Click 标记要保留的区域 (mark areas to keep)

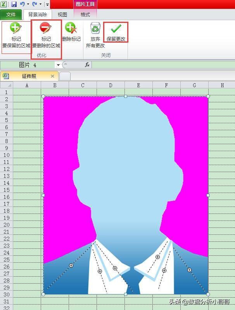tap(16, 36)
